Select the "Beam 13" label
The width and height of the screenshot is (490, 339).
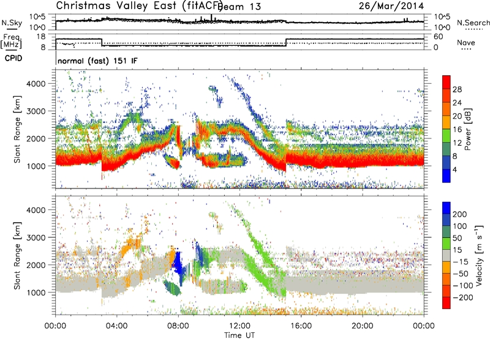pos(240,7)
